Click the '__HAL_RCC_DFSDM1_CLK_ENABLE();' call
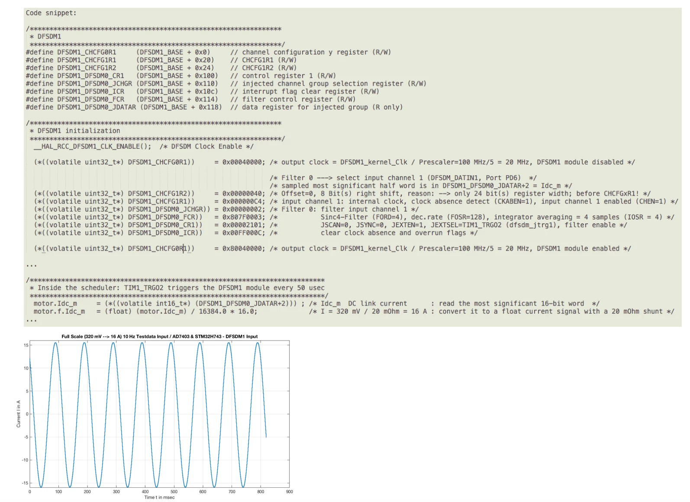This screenshot has height=502, width=690. click(x=93, y=147)
